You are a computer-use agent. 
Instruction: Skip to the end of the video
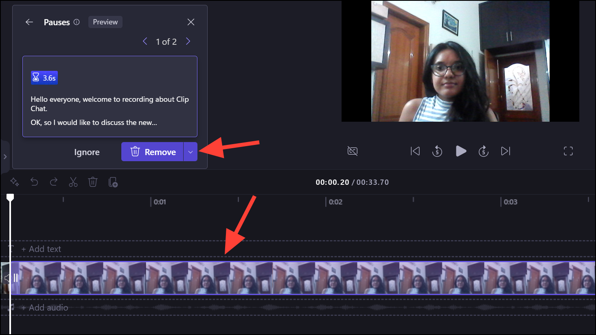(506, 151)
